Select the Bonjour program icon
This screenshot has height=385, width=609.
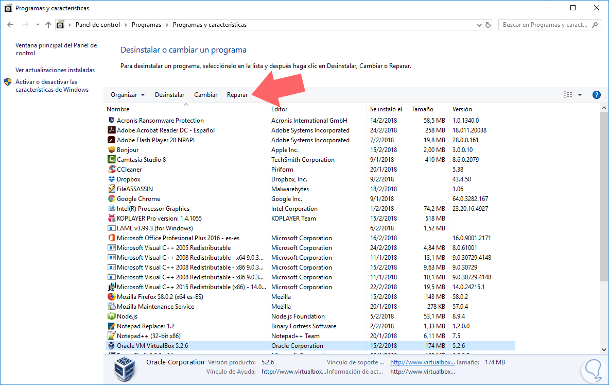point(112,149)
